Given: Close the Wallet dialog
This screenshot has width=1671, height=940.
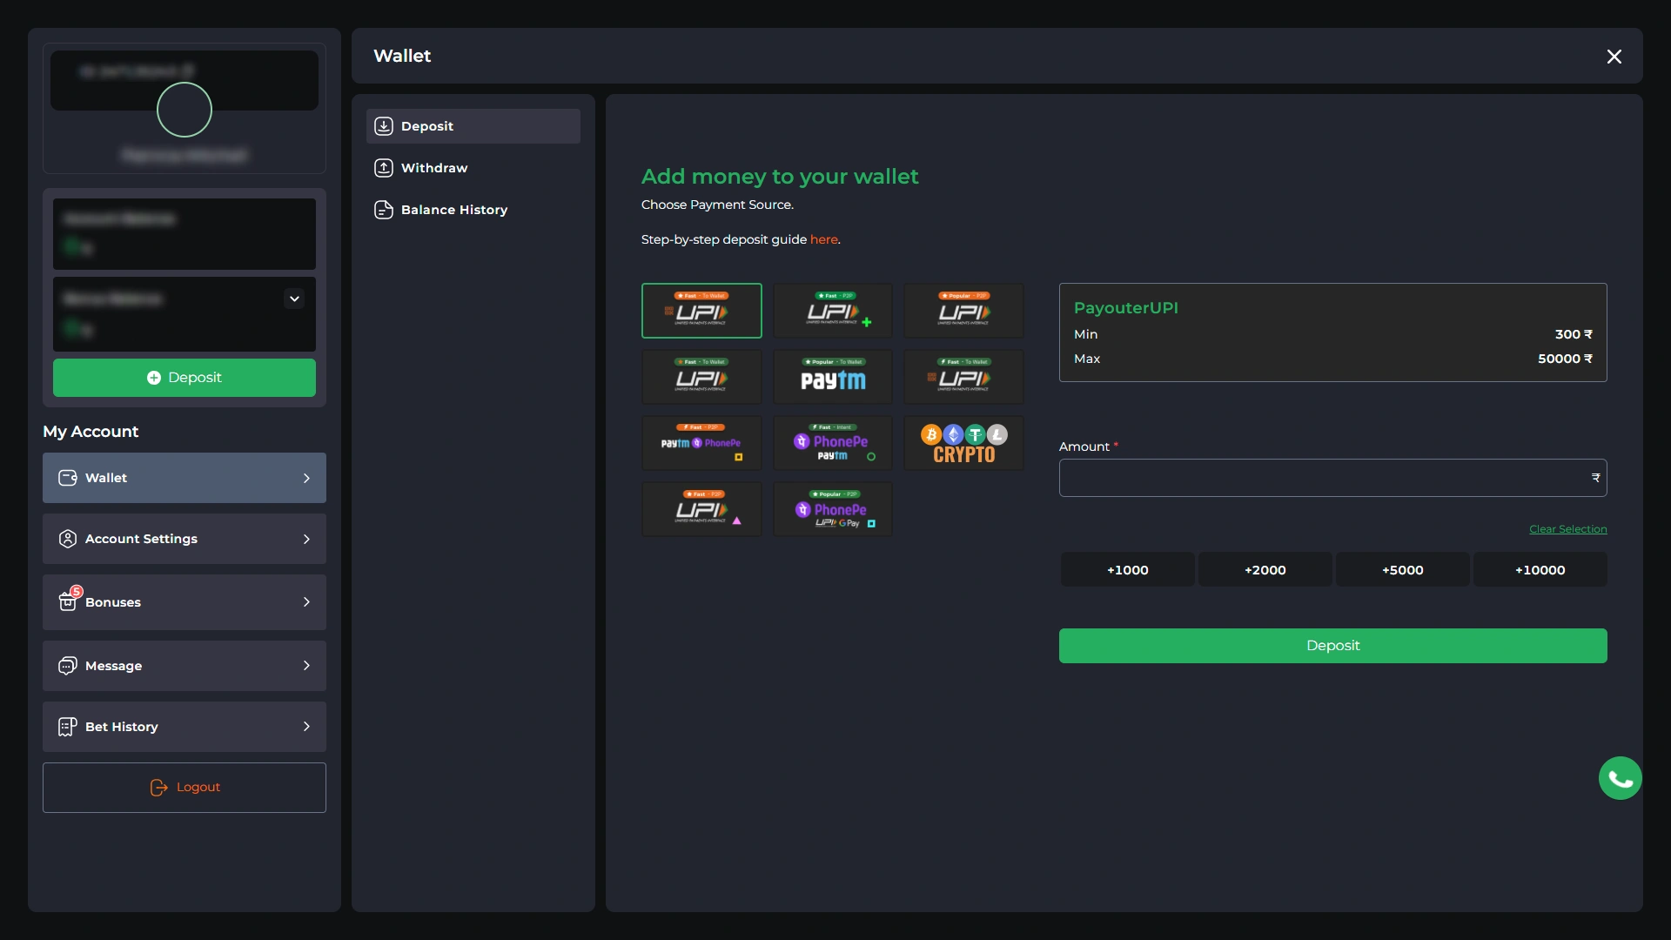Looking at the screenshot, I should (1614, 57).
